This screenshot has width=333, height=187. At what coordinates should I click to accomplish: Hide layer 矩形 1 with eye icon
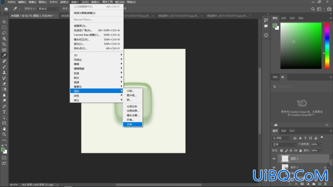pos(274,168)
